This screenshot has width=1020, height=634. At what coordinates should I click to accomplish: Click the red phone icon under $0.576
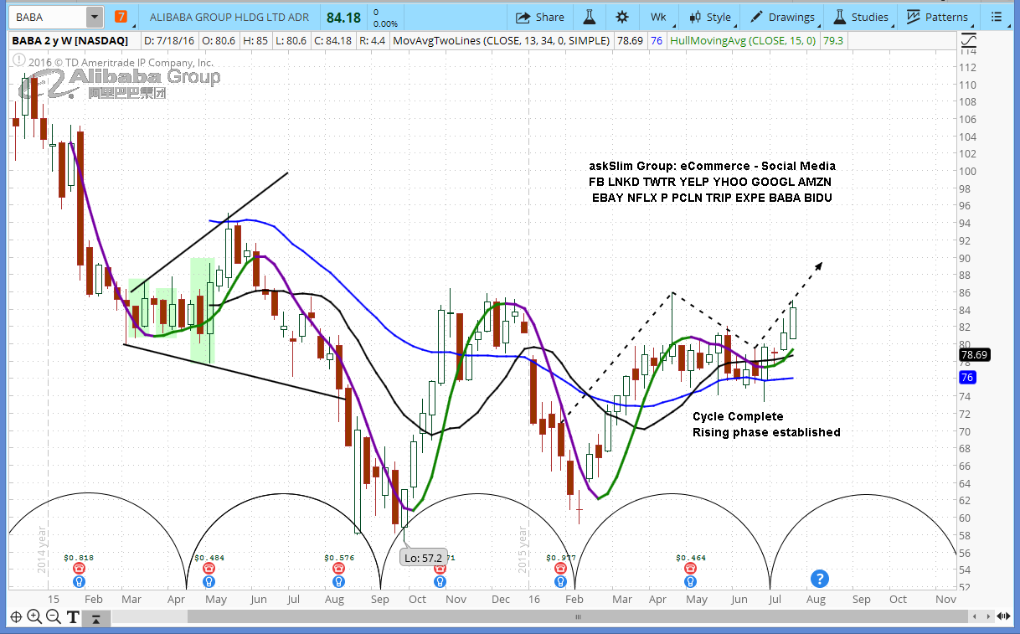pyautogui.click(x=337, y=569)
